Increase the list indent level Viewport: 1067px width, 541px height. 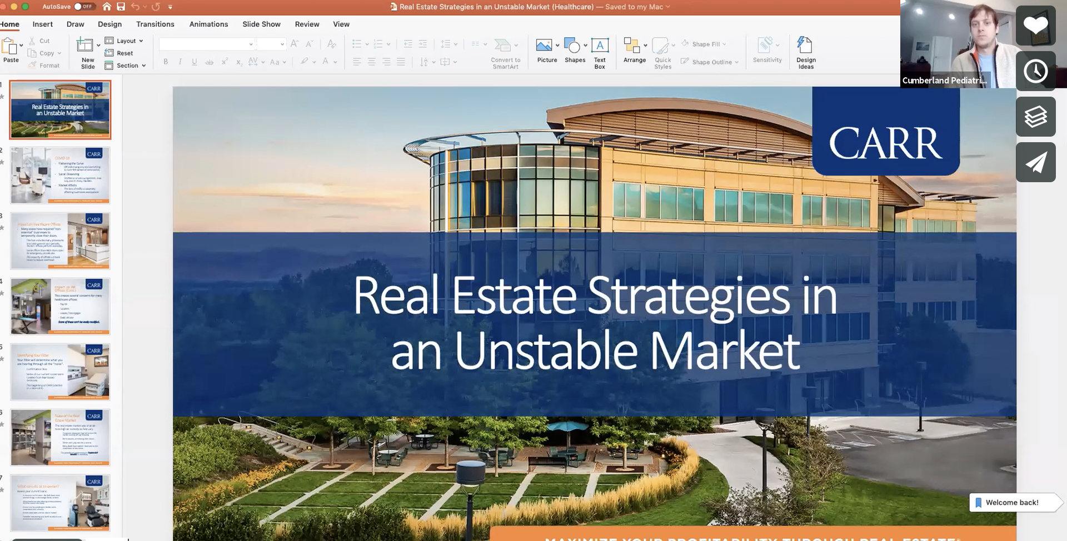(x=423, y=44)
